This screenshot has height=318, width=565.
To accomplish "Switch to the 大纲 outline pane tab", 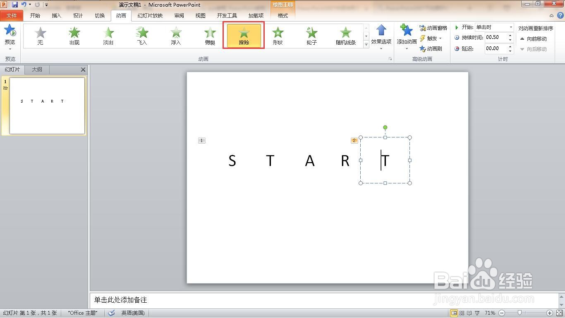I will 37,70.
